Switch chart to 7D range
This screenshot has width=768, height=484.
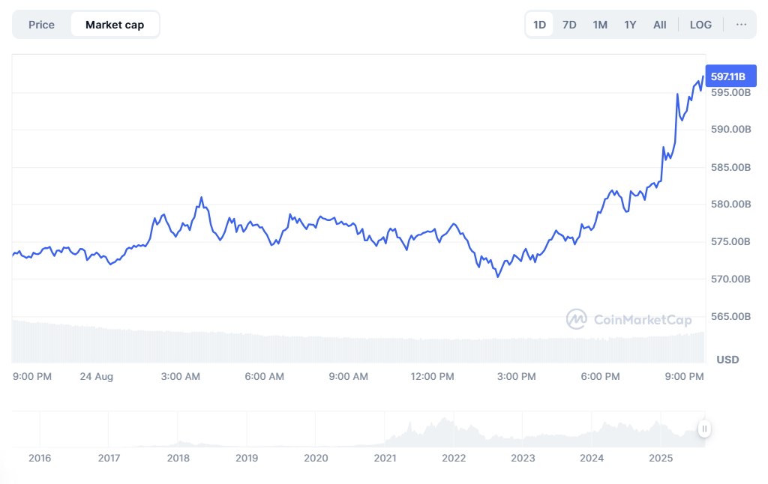[x=569, y=25]
